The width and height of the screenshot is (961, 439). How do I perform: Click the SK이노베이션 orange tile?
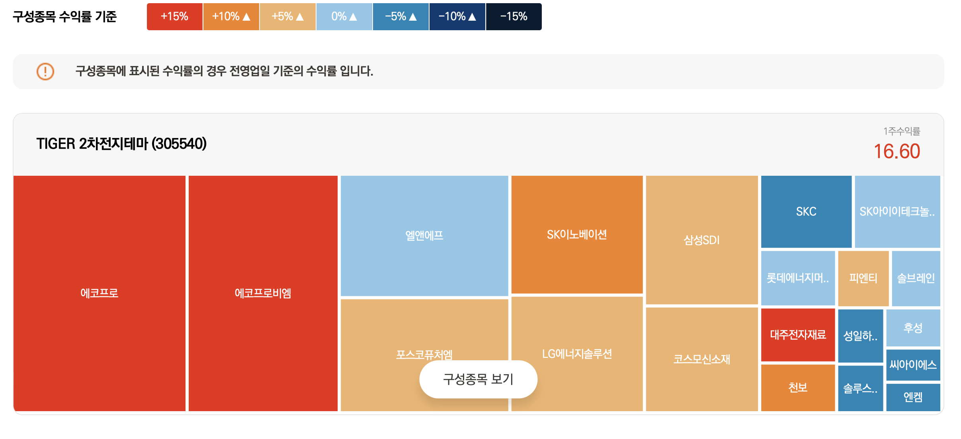click(577, 235)
